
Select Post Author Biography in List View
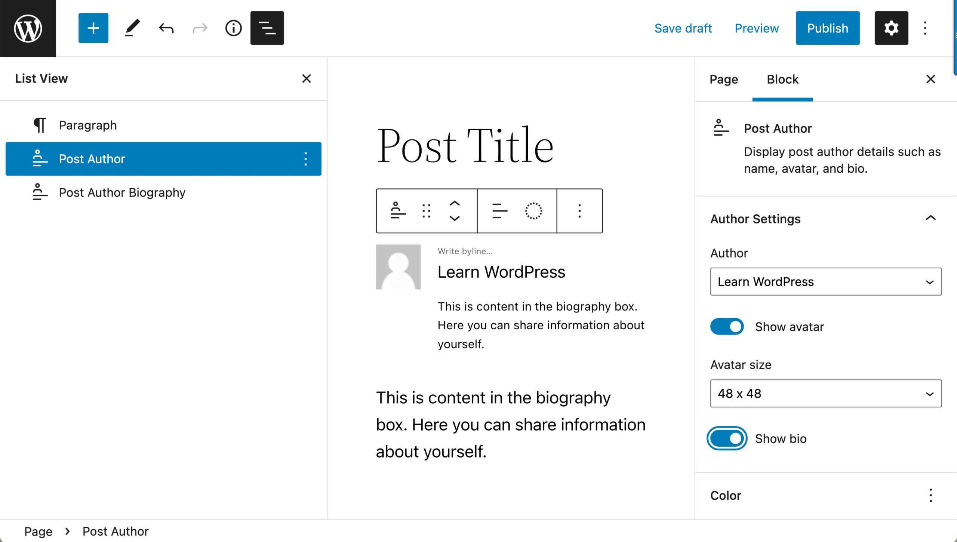tap(122, 193)
